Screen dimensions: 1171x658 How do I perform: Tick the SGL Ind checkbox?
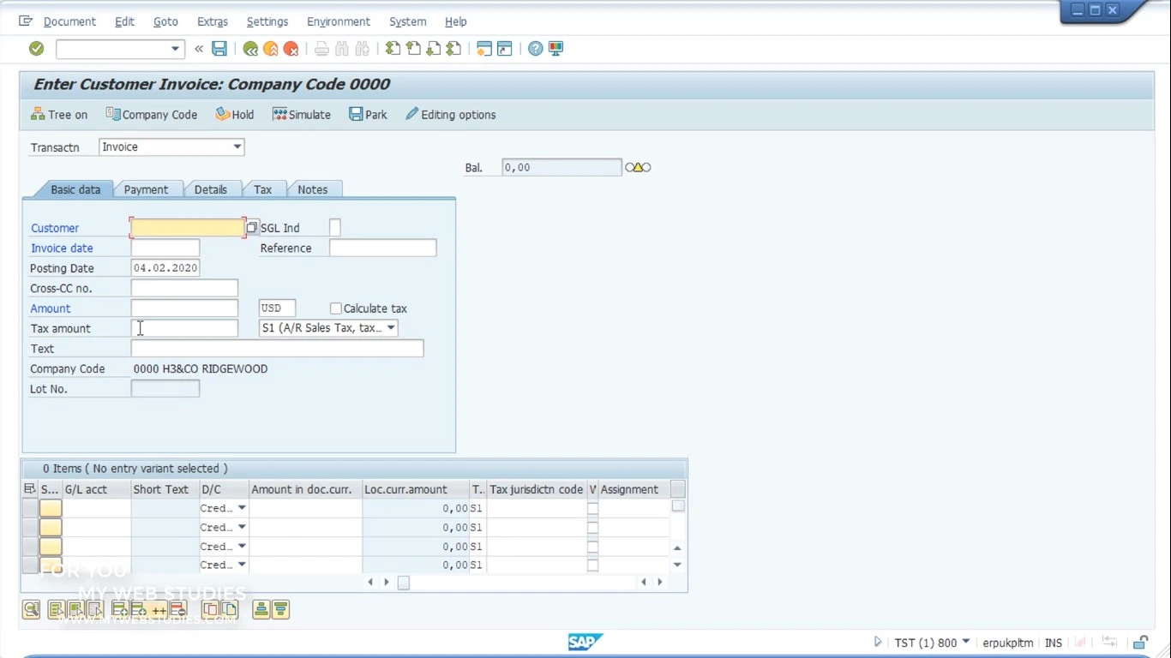click(335, 228)
